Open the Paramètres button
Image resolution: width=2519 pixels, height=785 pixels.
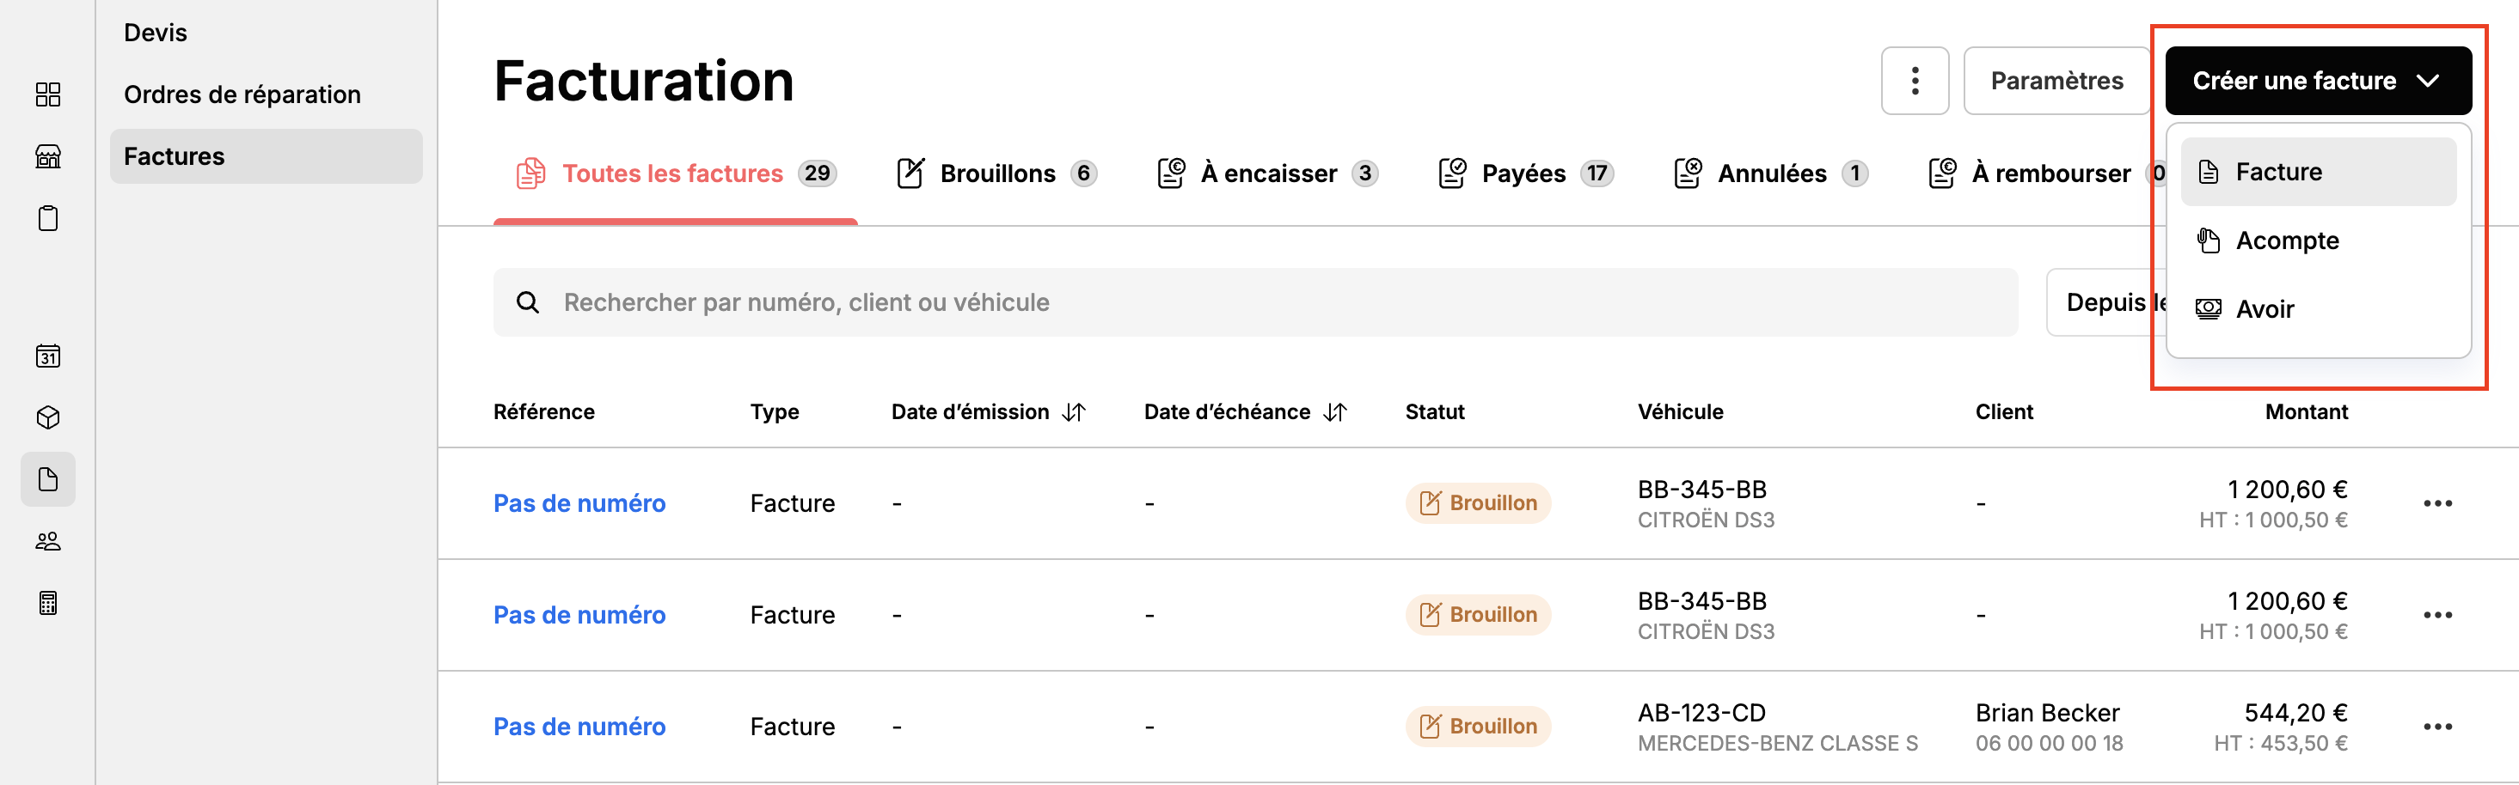tap(2056, 81)
